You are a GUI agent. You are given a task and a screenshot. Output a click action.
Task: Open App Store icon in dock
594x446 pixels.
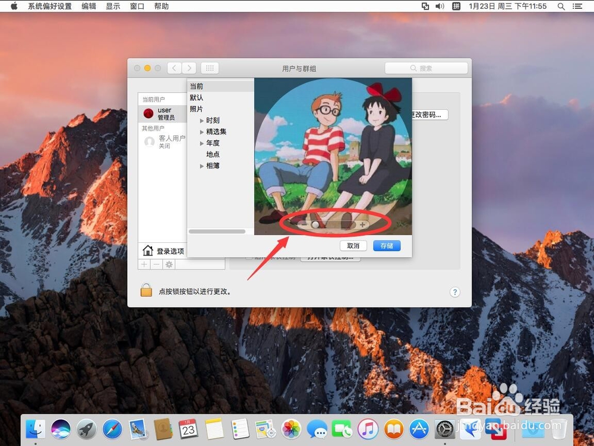(x=419, y=429)
